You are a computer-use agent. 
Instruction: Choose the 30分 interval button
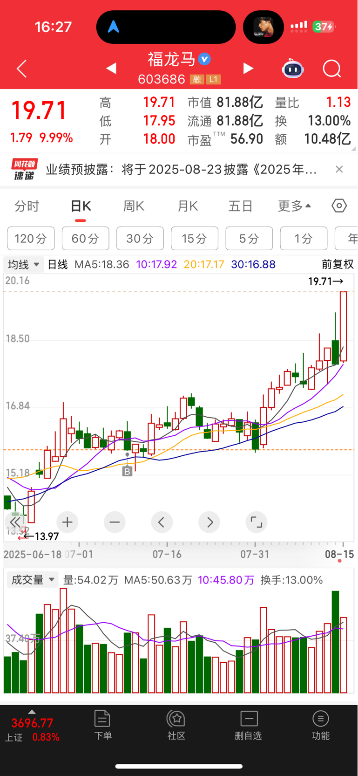tap(140, 239)
